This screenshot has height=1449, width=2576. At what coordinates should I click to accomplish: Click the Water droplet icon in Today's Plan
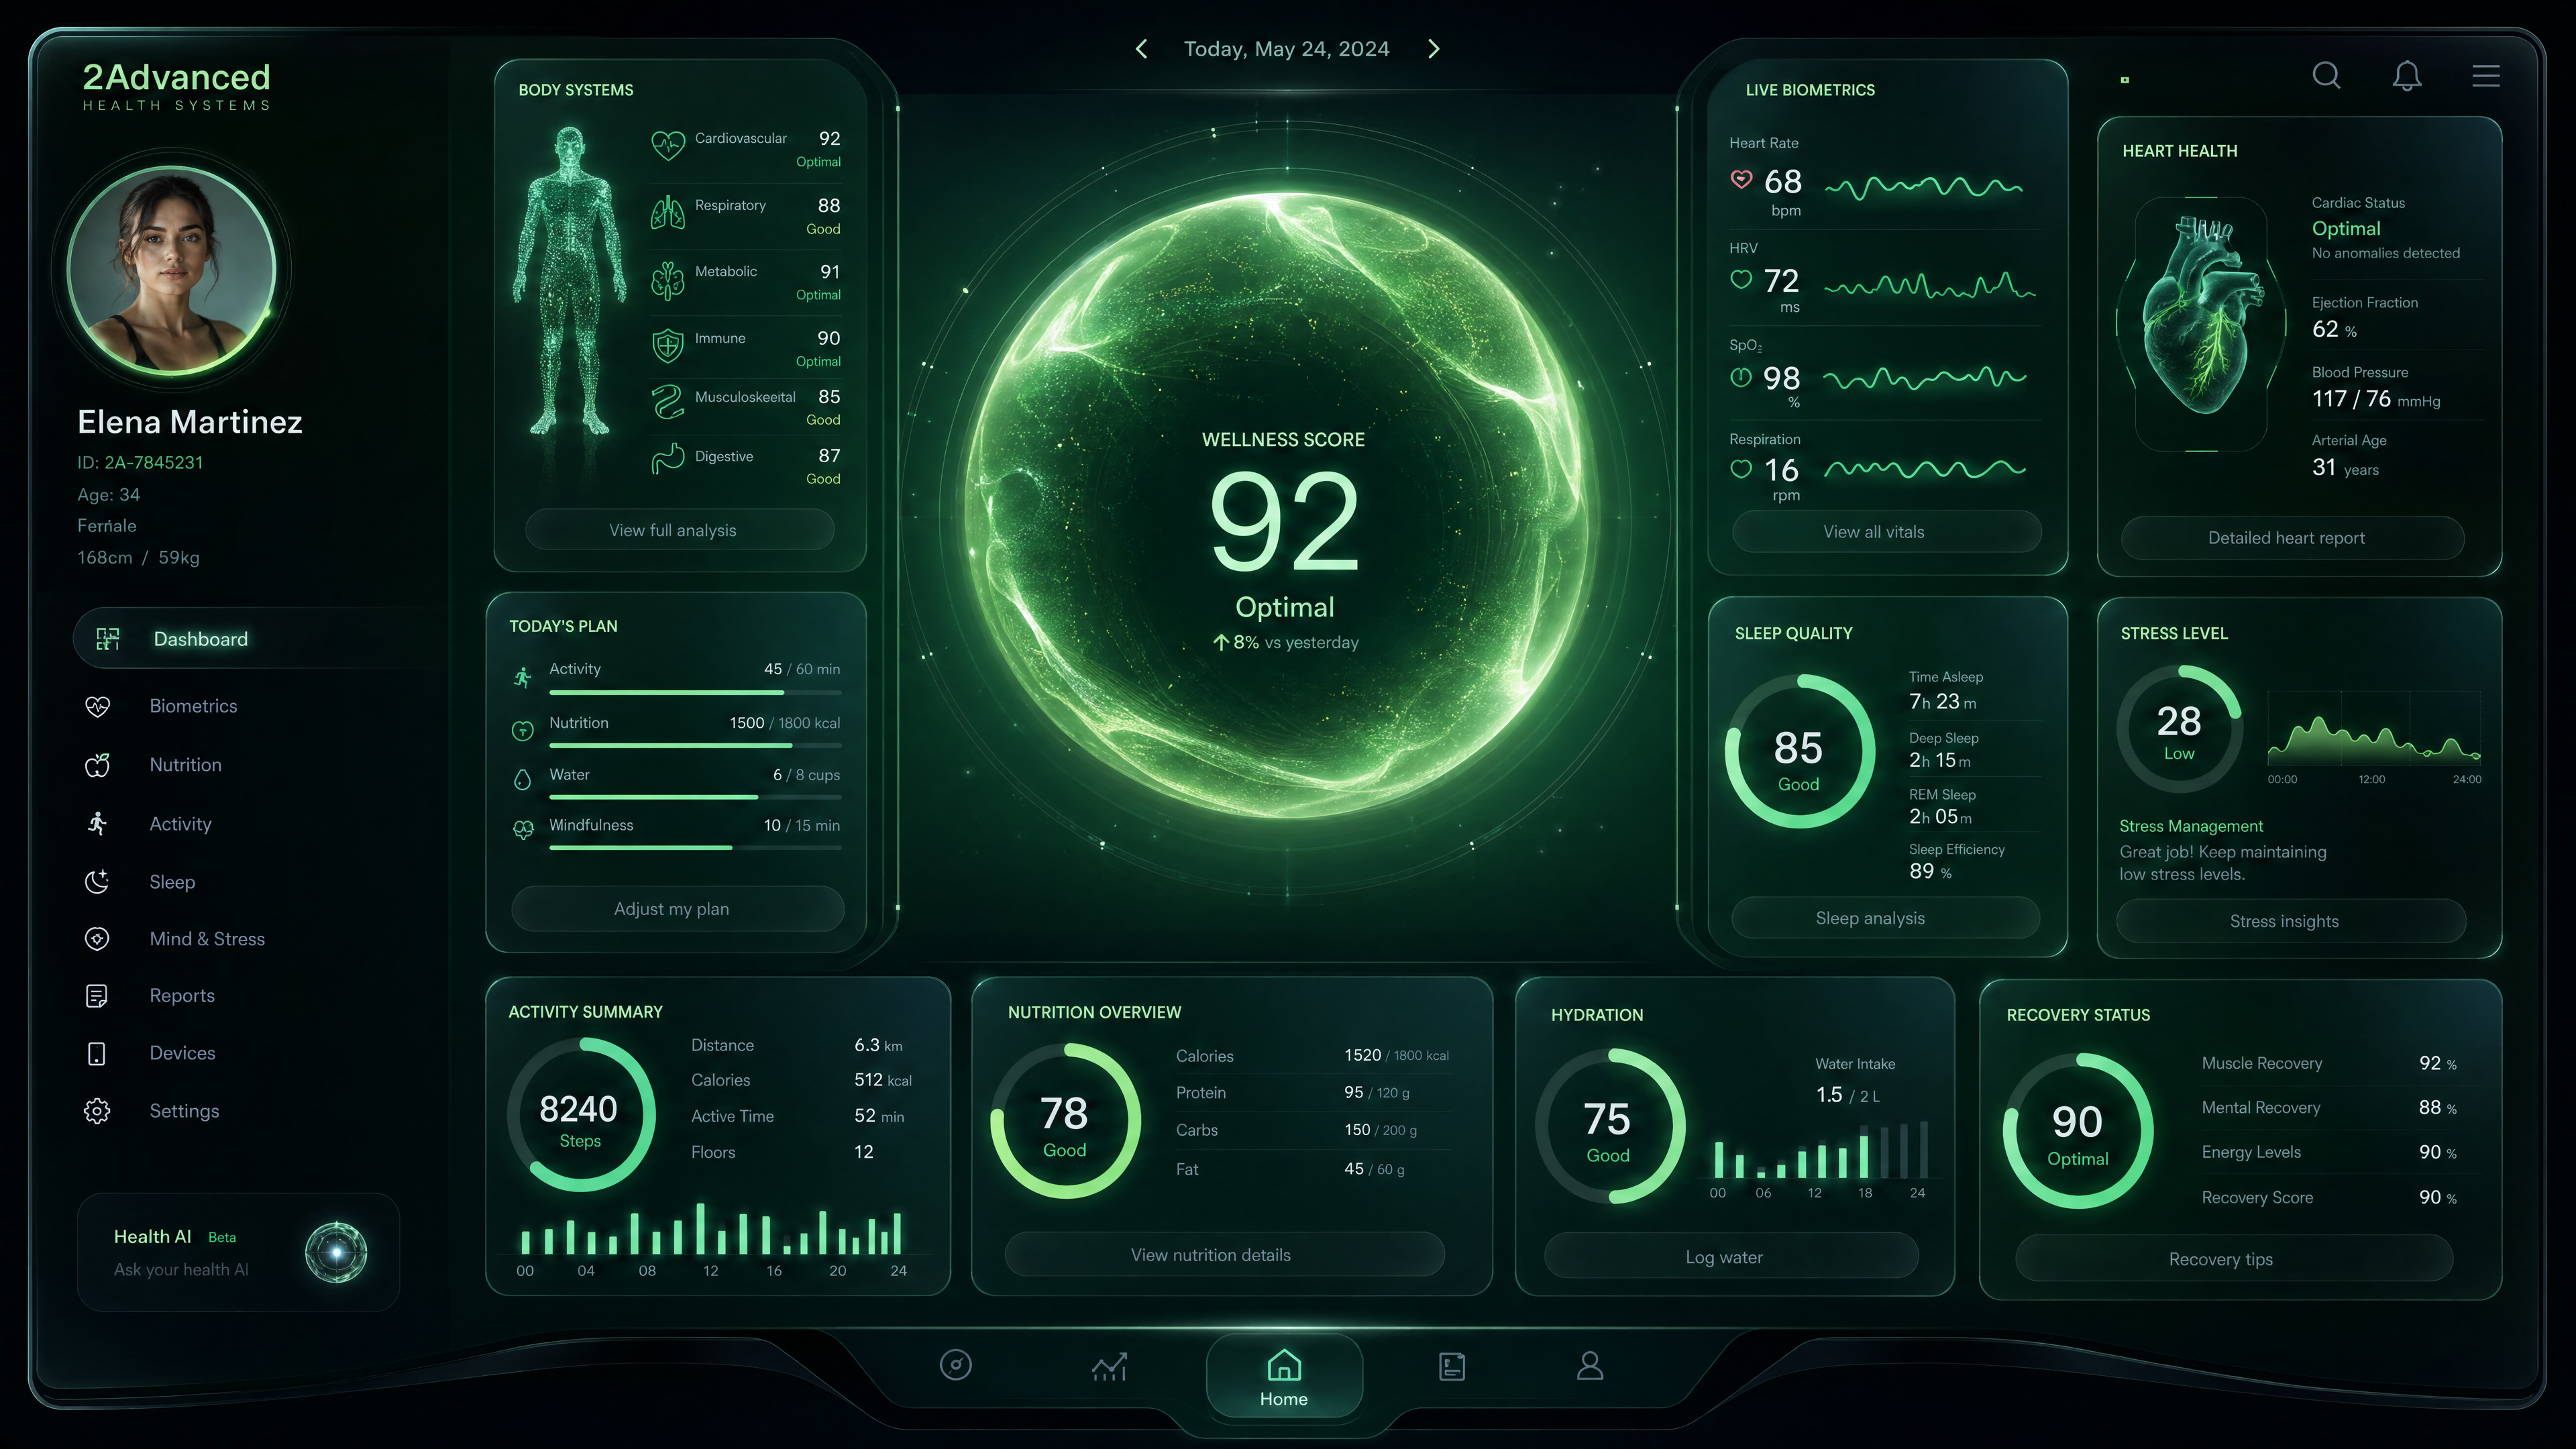pyautogui.click(x=522, y=780)
